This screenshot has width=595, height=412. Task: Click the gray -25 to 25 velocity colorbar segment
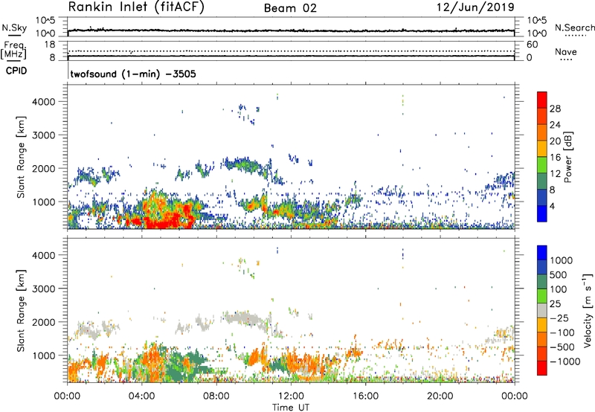click(x=542, y=311)
